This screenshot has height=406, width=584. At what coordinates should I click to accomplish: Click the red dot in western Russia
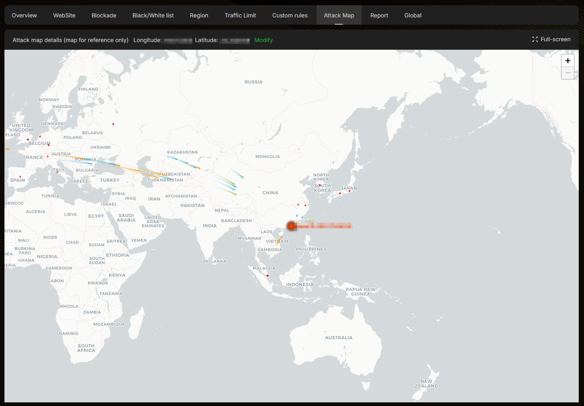(x=113, y=124)
